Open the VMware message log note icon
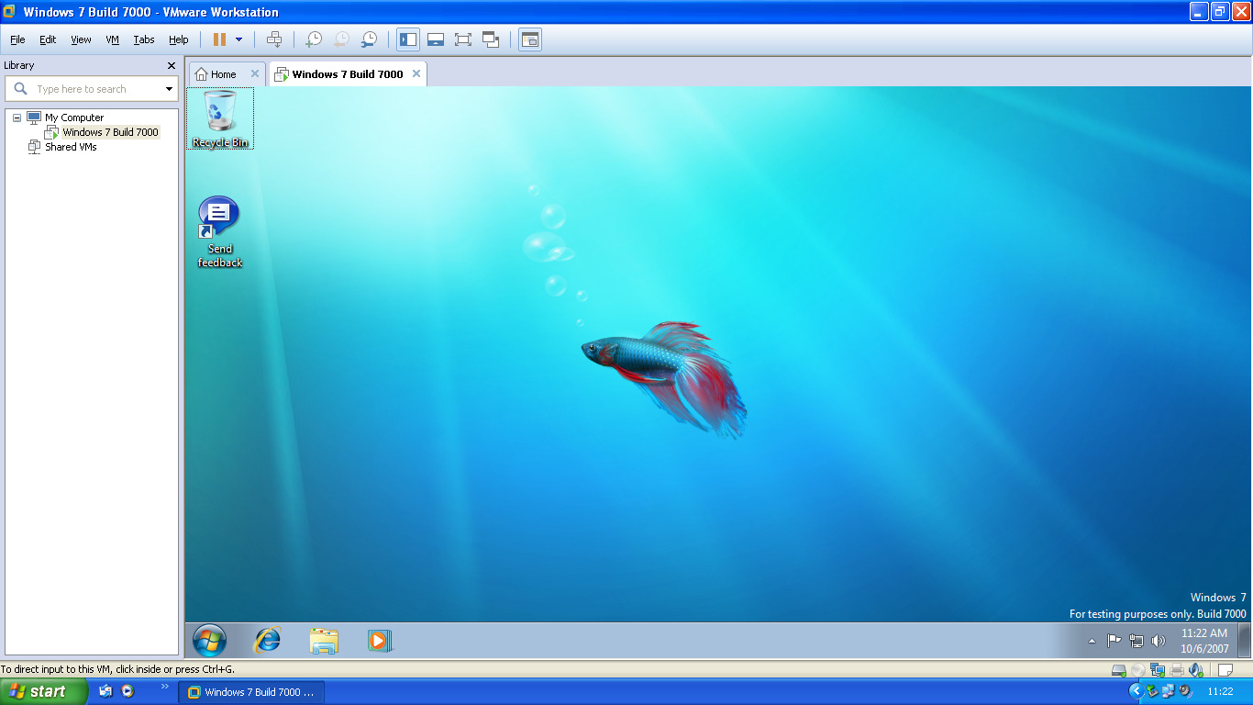 tap(1225, 670)
